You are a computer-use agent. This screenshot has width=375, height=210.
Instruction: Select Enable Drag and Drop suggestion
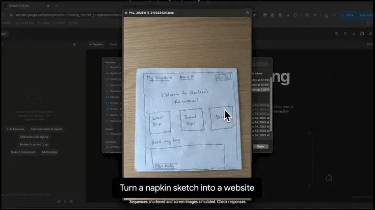[34, 144]
